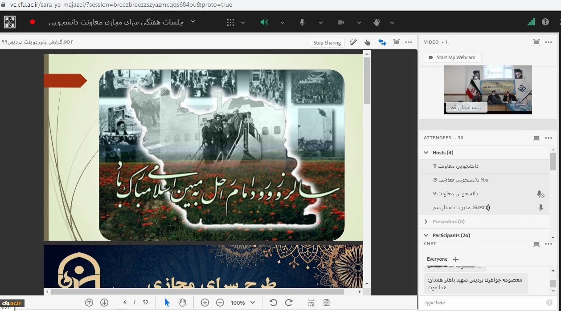Image resolution: width=561 pixels, height=311 pixels.
Task: Zoom in on the shared document
Action: [205, 303]
